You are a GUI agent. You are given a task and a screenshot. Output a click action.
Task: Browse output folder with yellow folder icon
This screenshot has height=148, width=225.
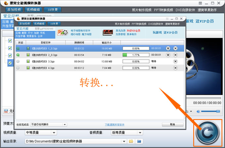[131, 141]
